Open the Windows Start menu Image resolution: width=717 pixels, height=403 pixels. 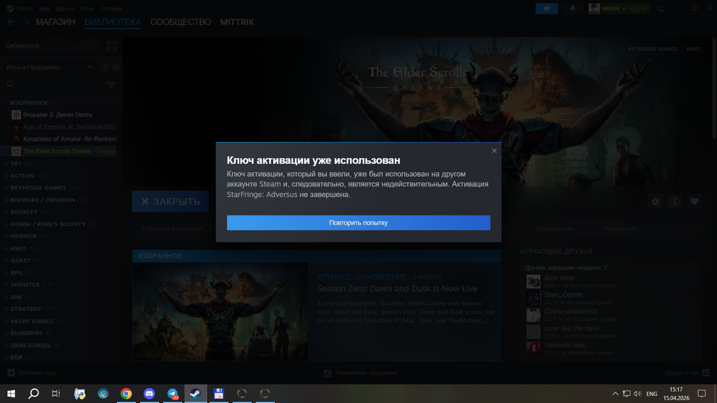pyautogui.click(x=11, y=393)
